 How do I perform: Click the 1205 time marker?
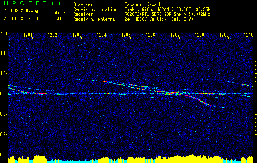(126, 35)
